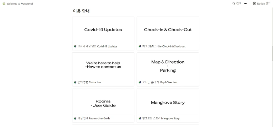Click the Contact us caption link
Screen dimensions: 273x127
(89, 82)
